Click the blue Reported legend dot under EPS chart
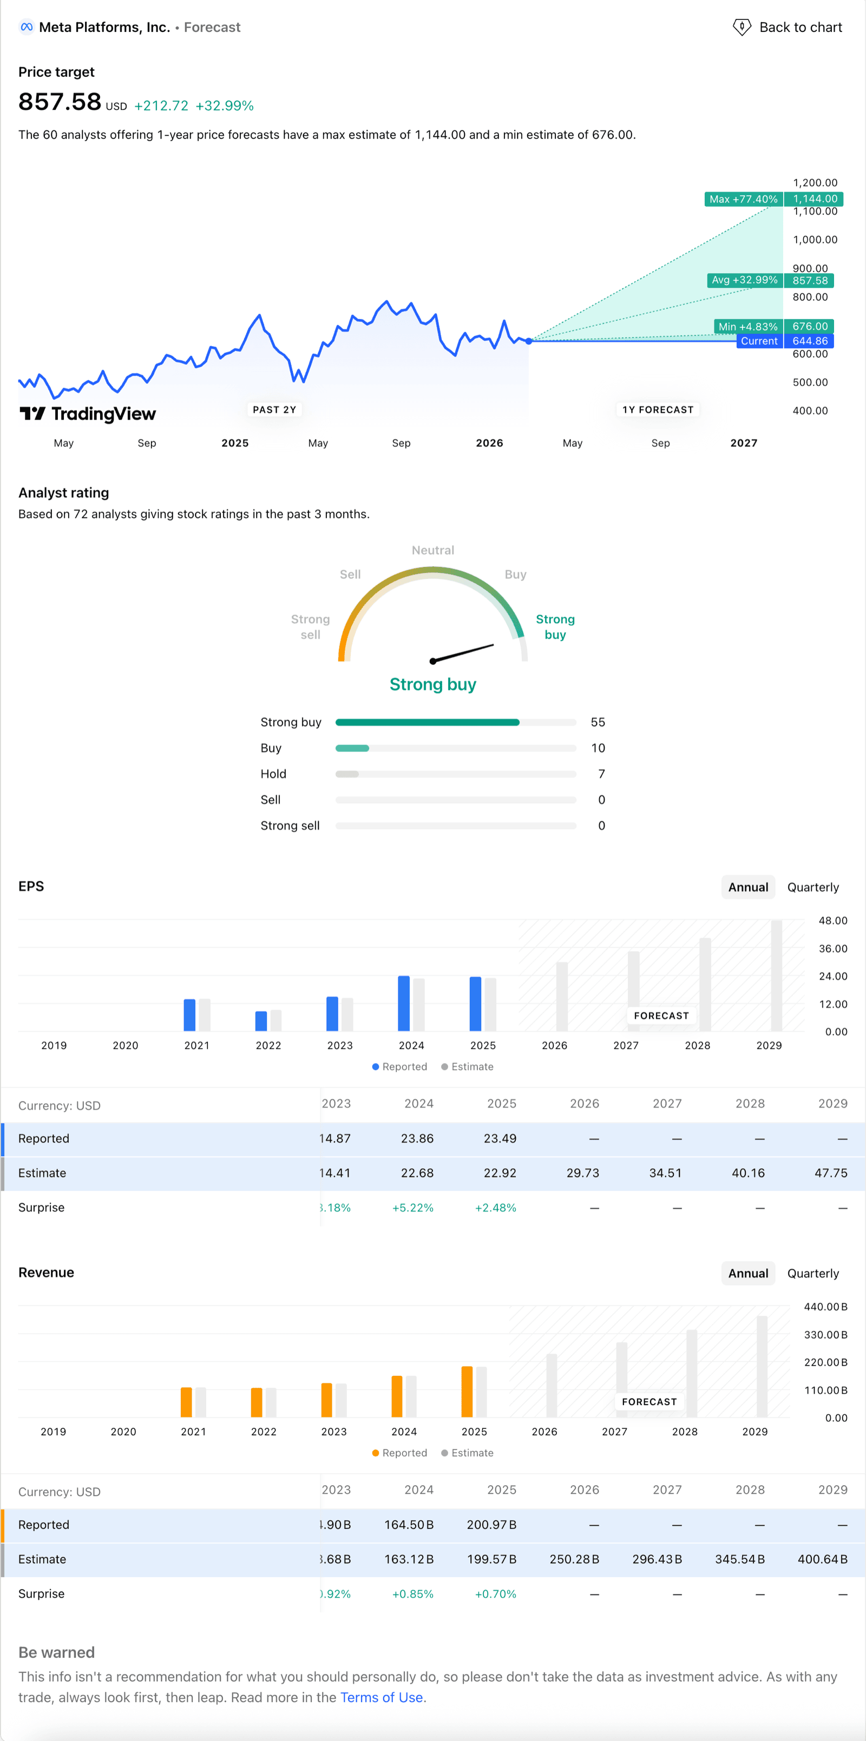This screenshot has width=866, height=1741. (x=376, y=1066)
